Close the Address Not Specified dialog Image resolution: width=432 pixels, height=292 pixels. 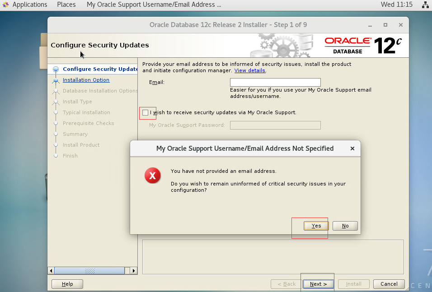352,148
